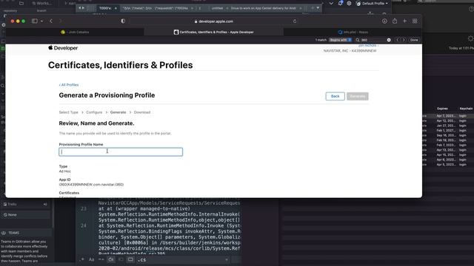474x266 pixels.
Task: Click Safari's forward arrow
Action: click(x=61, y=21)
